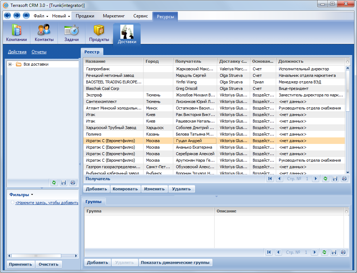
Task: Open the home page icon
Action: [26, 16]
